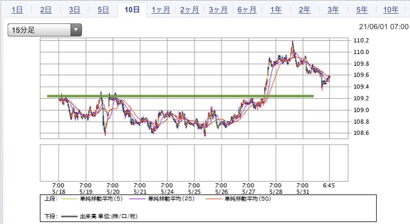Screen dimensions: 410x224
Task: Click the 5/31 date axis label
Action: pos(303,192)
